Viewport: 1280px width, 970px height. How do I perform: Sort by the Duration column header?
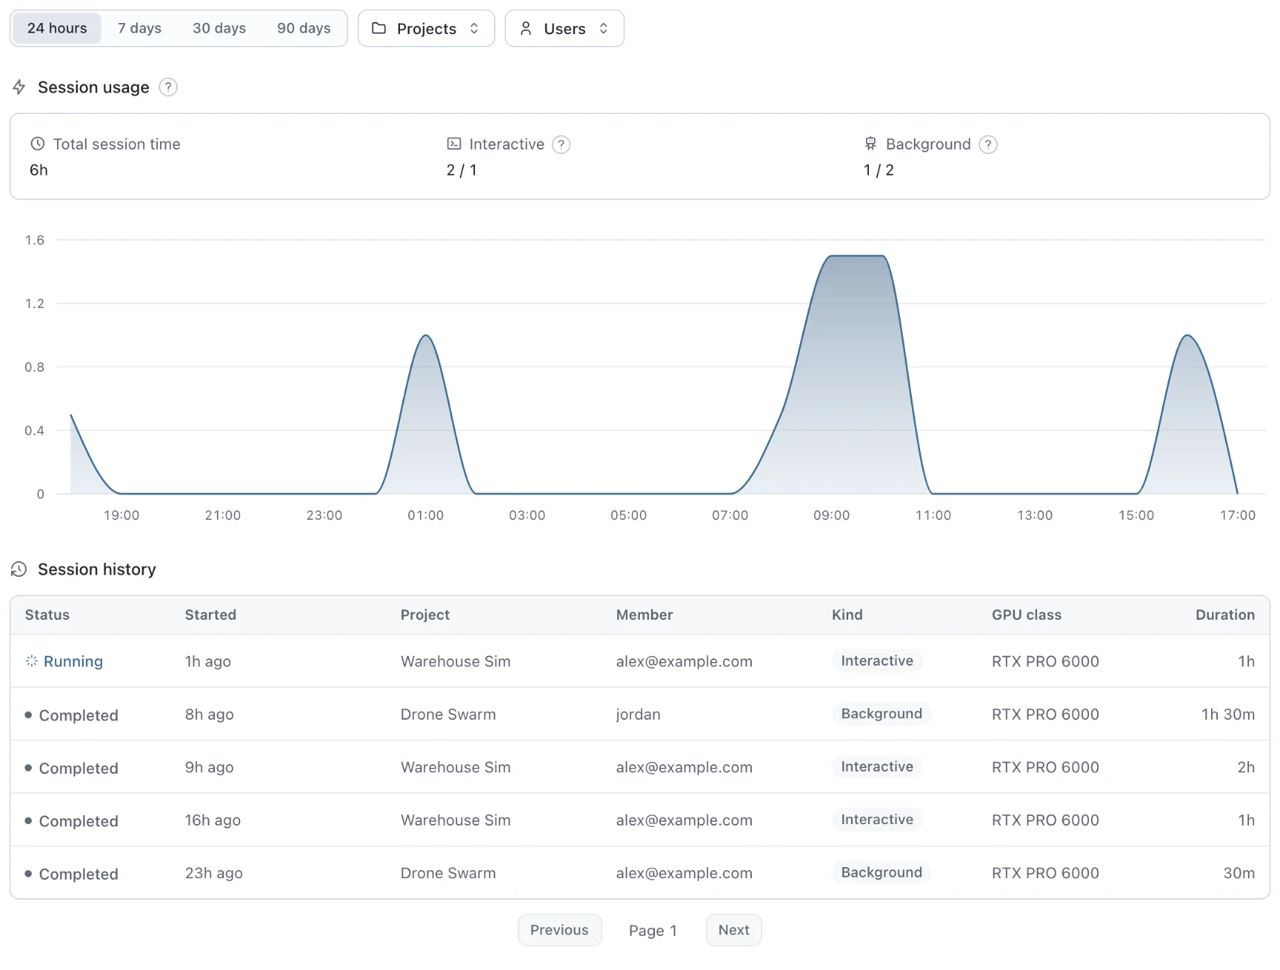[x=1224, y=615]
